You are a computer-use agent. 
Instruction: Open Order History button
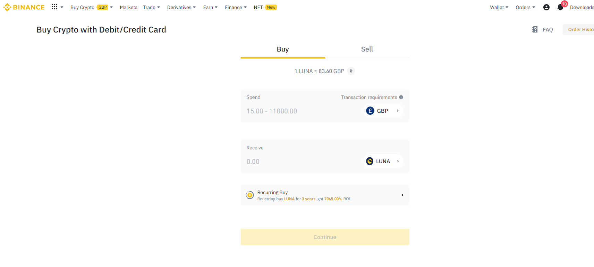pyautogui.click(x=580, y=30)
